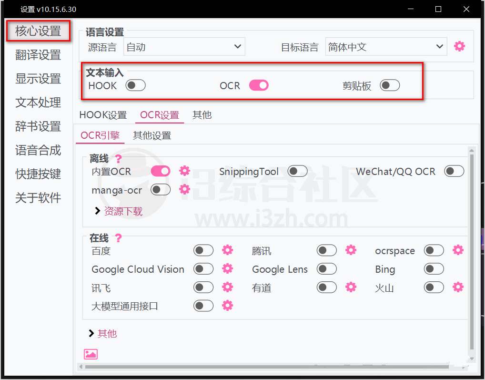
Task: Switch to the HOOK设置 tab
Action: 103,114
